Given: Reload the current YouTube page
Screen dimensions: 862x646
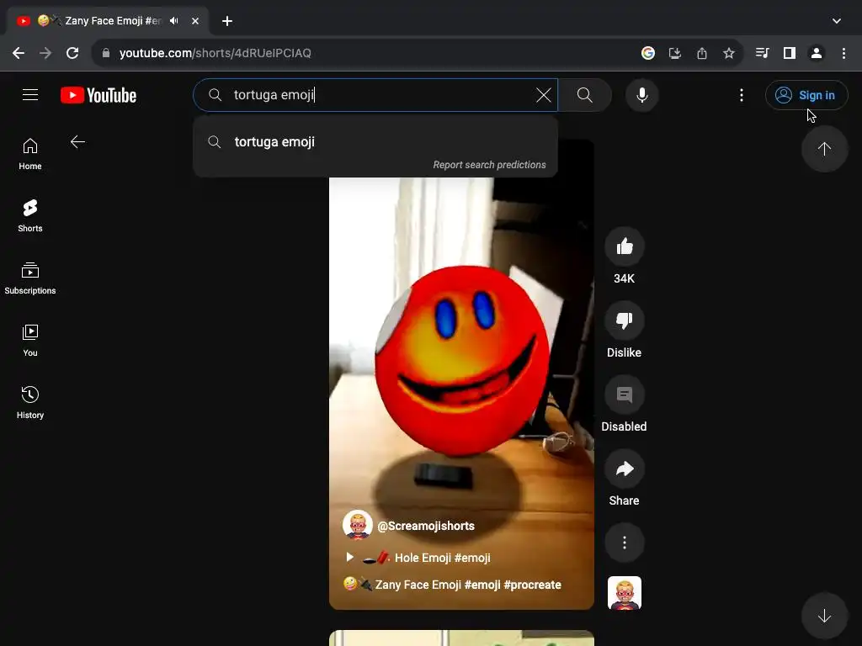Looking at the screenshot, I should (x=72, y=53).
